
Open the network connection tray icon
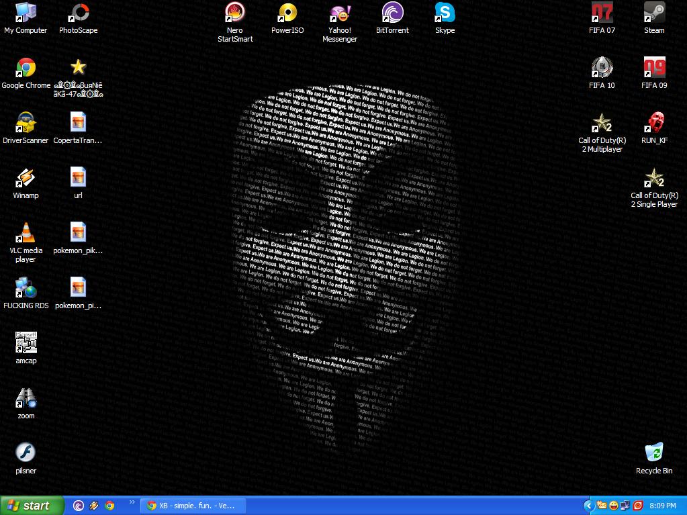coord(626,506)
